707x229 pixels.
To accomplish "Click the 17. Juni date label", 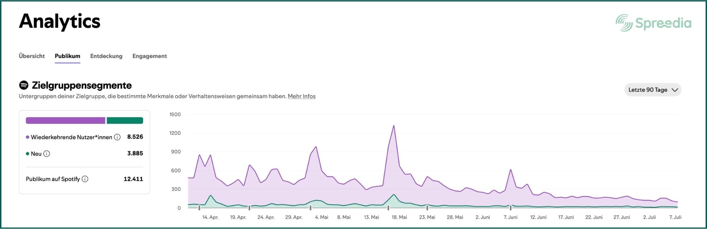I will [x=566, y=217].
